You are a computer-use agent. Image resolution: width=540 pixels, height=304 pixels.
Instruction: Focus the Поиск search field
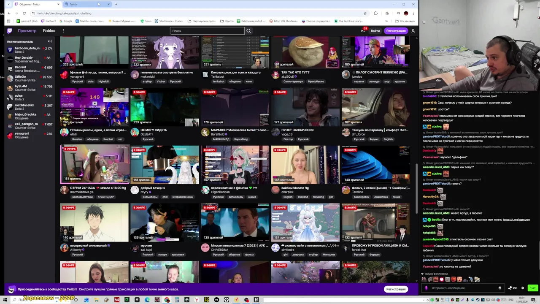(207, 31)
